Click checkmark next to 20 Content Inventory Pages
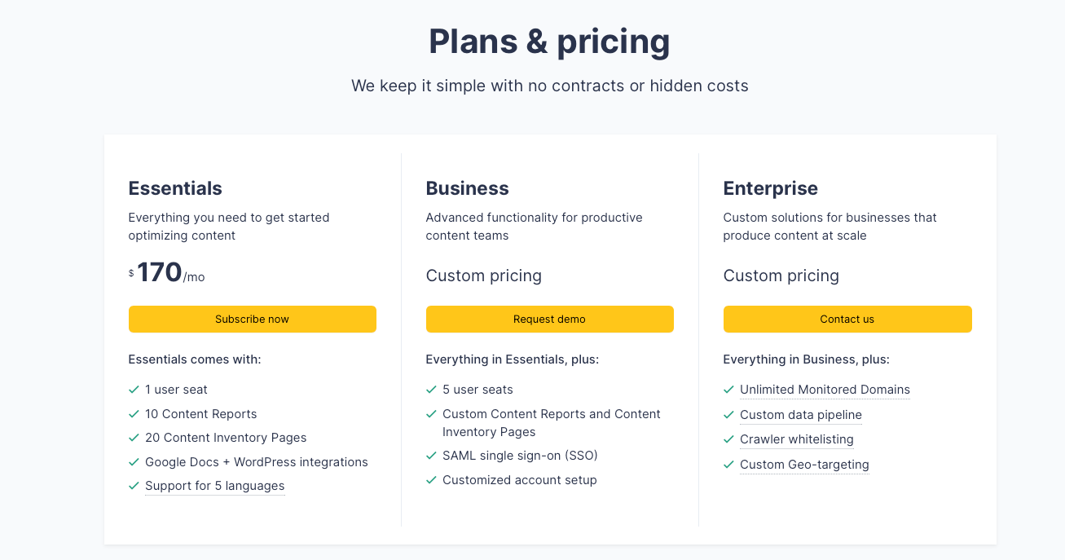 click(x=134, y=438)
